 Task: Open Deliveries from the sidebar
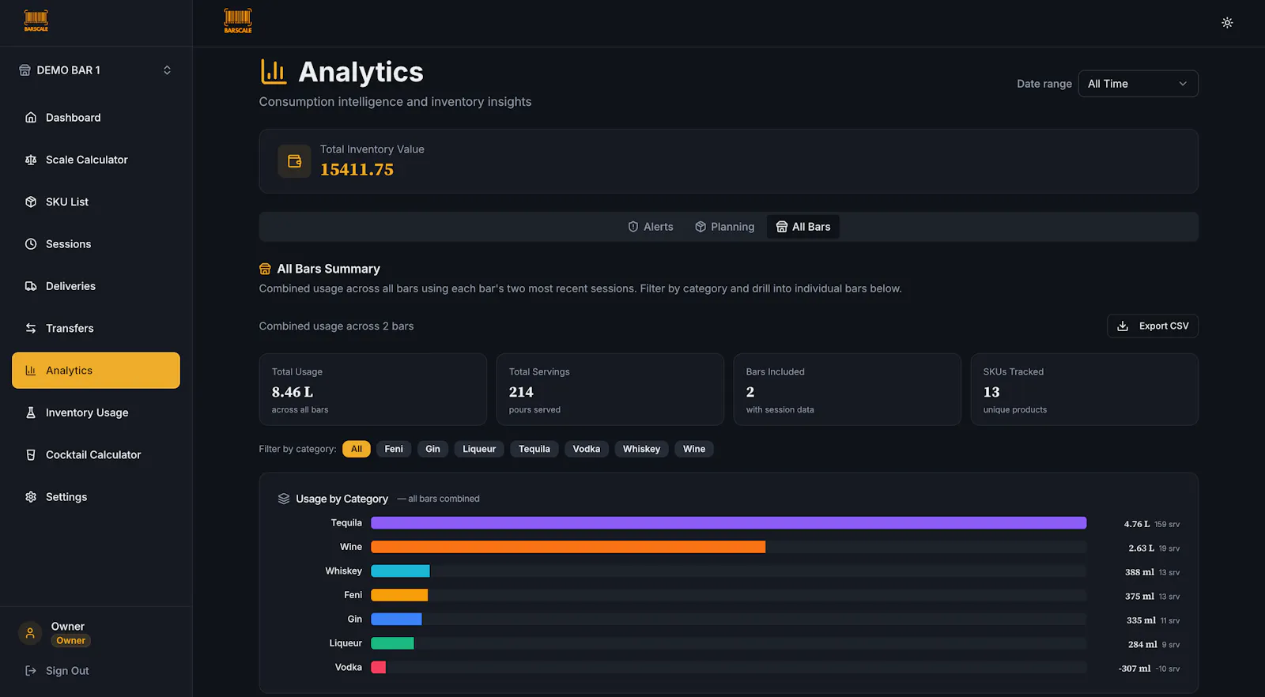tap(96, 286)
